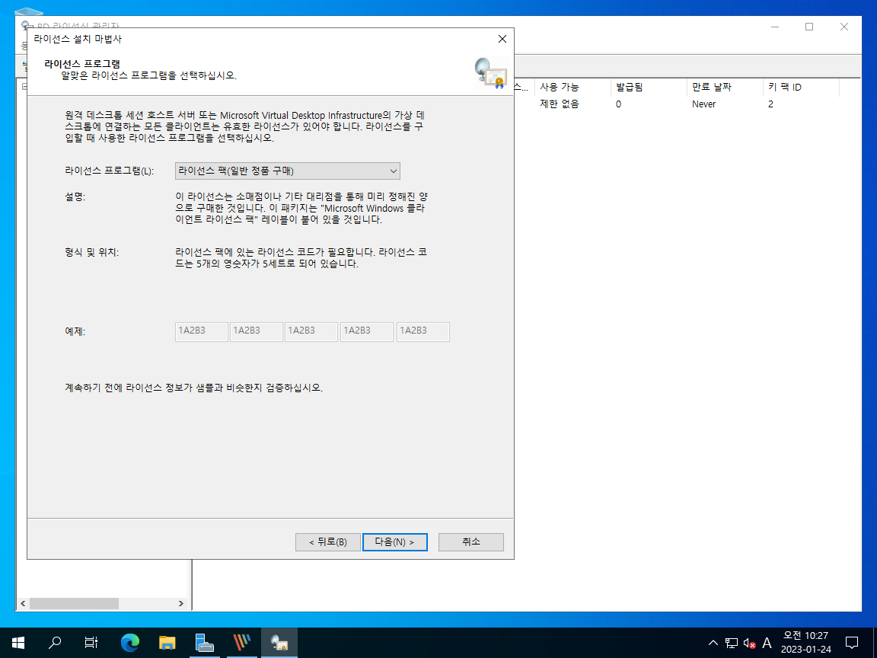The width and height of the screenshot is (877, 658).
Task: Click the 발급됨 column header
Action: (x=649, y=87)
